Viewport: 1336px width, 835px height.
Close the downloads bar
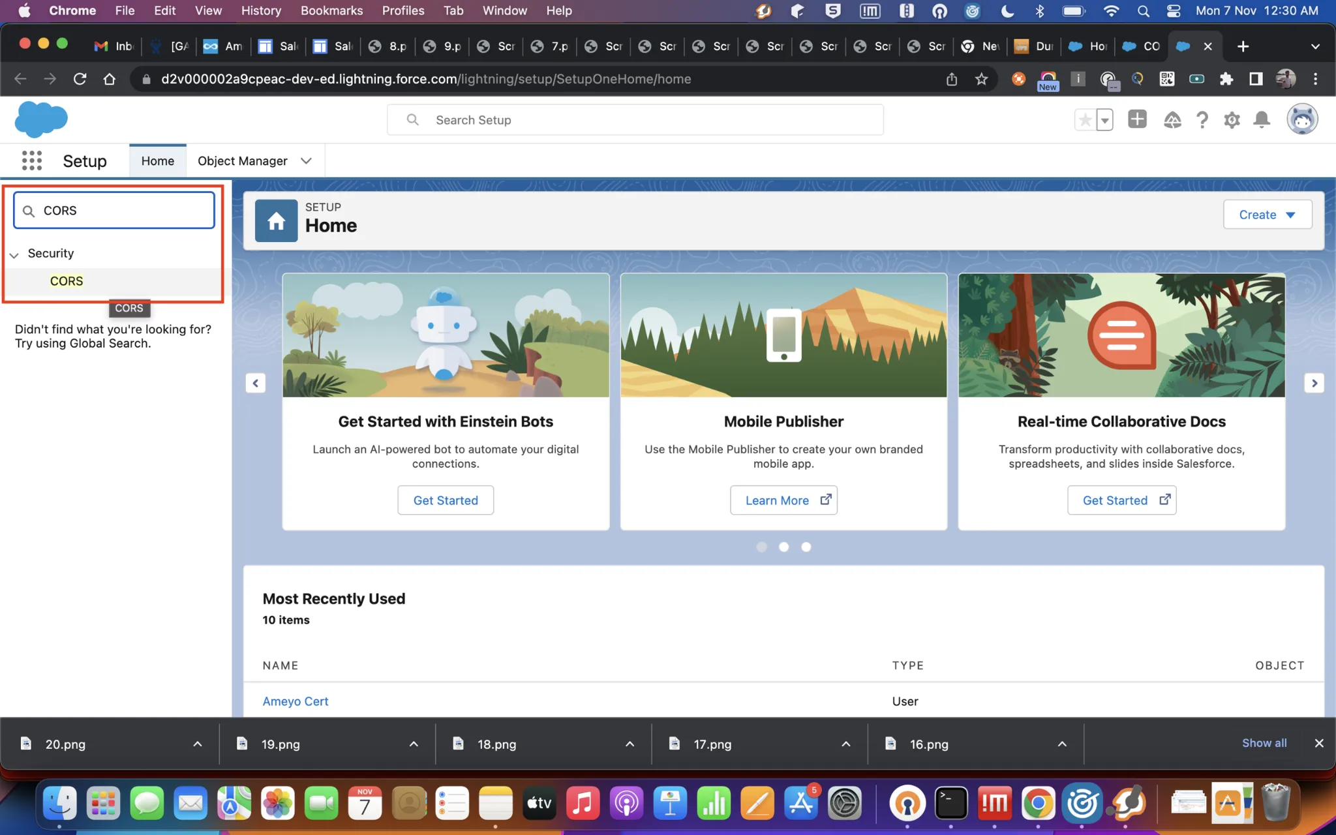pyautogui.click(x=1318, y=743)
